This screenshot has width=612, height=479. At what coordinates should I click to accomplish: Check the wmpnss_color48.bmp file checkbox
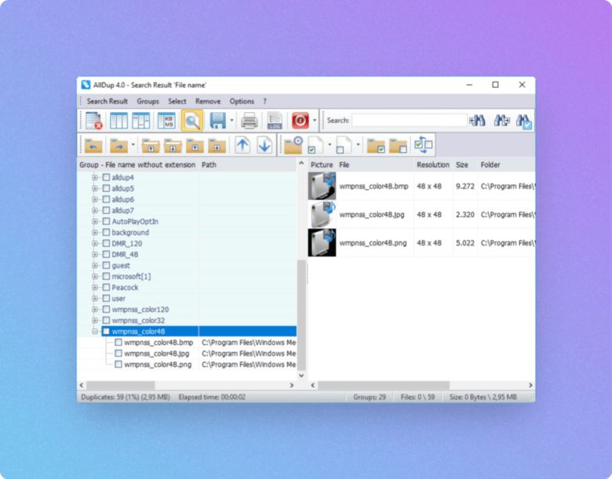pos(118,343)
